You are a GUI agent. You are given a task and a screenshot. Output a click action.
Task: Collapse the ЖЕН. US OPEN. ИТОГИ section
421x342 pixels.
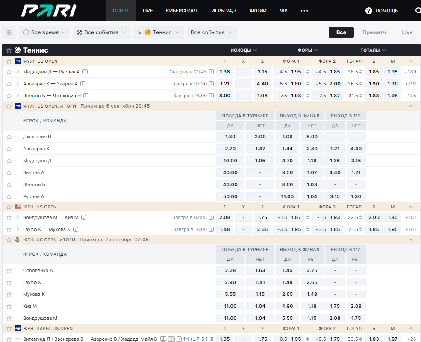tap(411, 240)
